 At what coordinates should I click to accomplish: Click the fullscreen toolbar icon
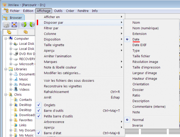point(14,25)
